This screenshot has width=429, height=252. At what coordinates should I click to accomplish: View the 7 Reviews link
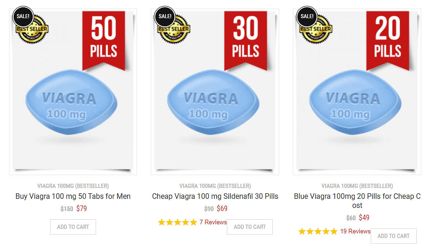click(213, 222)
